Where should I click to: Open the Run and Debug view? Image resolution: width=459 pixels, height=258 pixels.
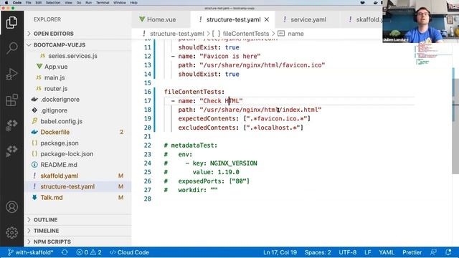pos(11,74)
